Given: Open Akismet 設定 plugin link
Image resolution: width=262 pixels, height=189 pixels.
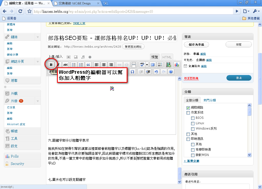Looking at the screenshot, I should [x=16, y=124].
